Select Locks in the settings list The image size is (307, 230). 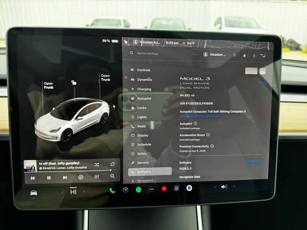click(x=139, y=108)
